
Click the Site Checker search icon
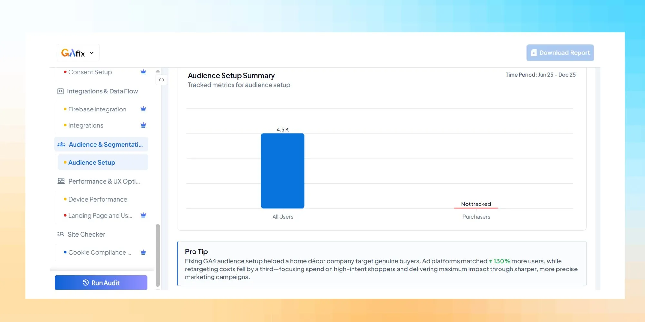[x=61, y=234]
